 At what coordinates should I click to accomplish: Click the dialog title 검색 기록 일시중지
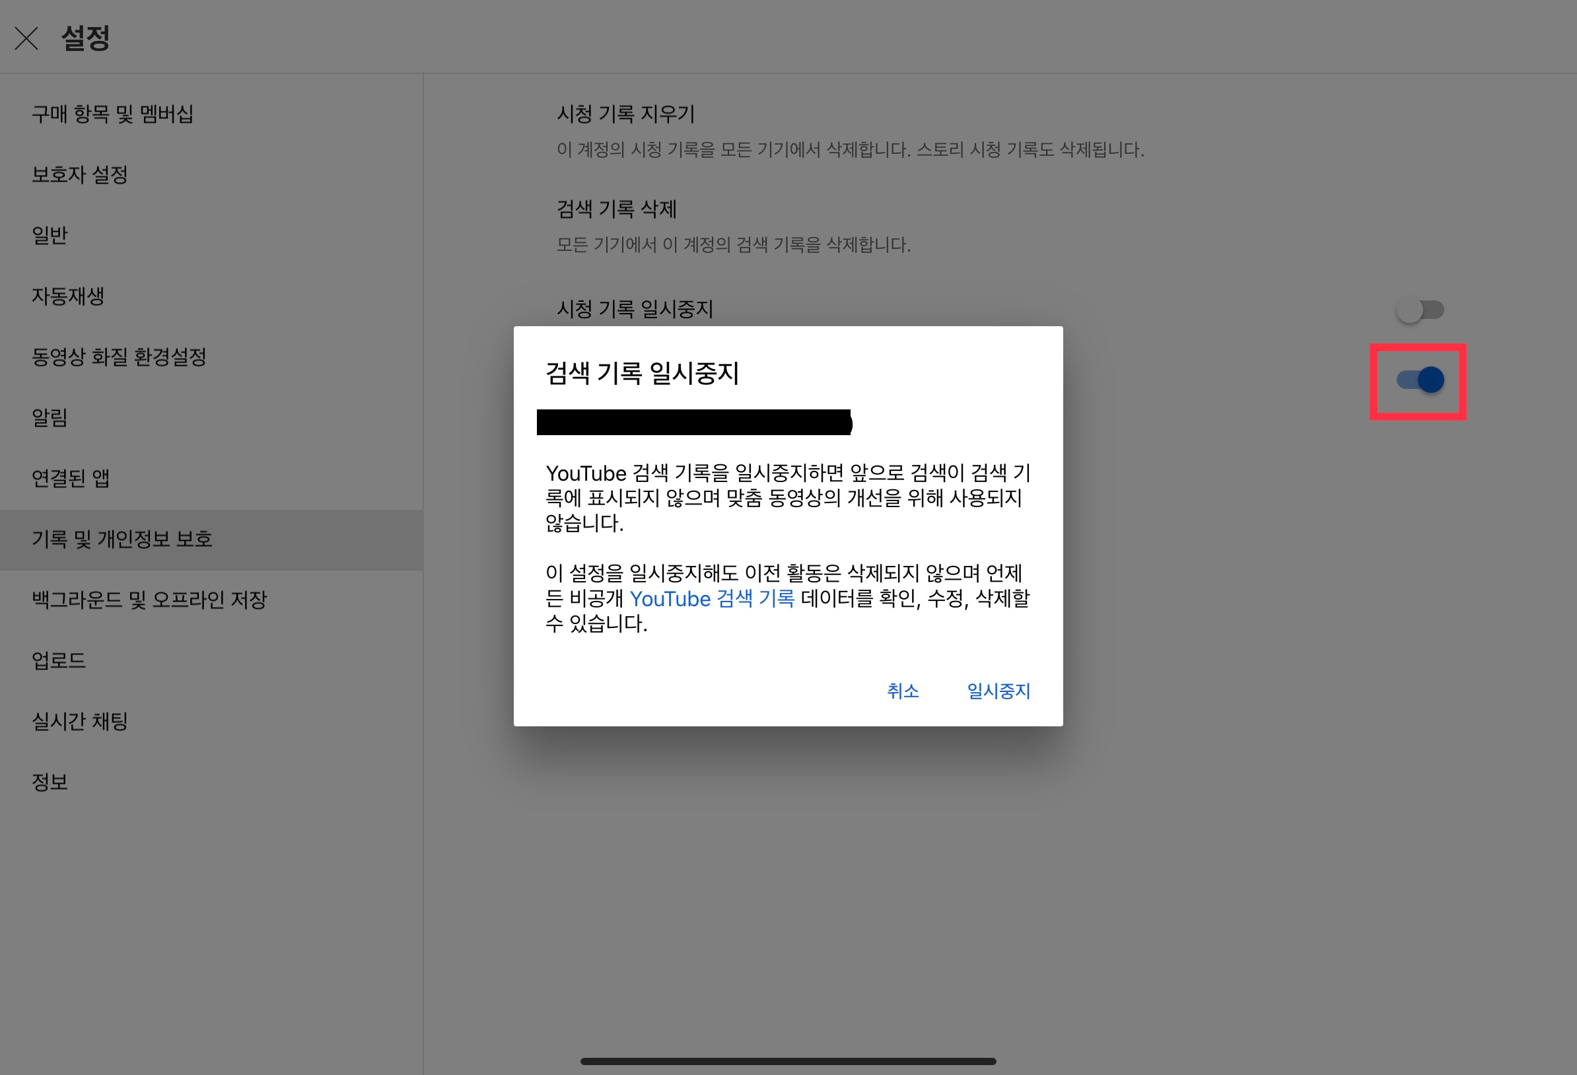(x=642, y=373)
